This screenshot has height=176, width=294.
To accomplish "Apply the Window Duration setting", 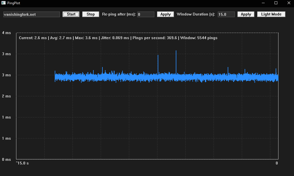I will click(x=246, y=14).
